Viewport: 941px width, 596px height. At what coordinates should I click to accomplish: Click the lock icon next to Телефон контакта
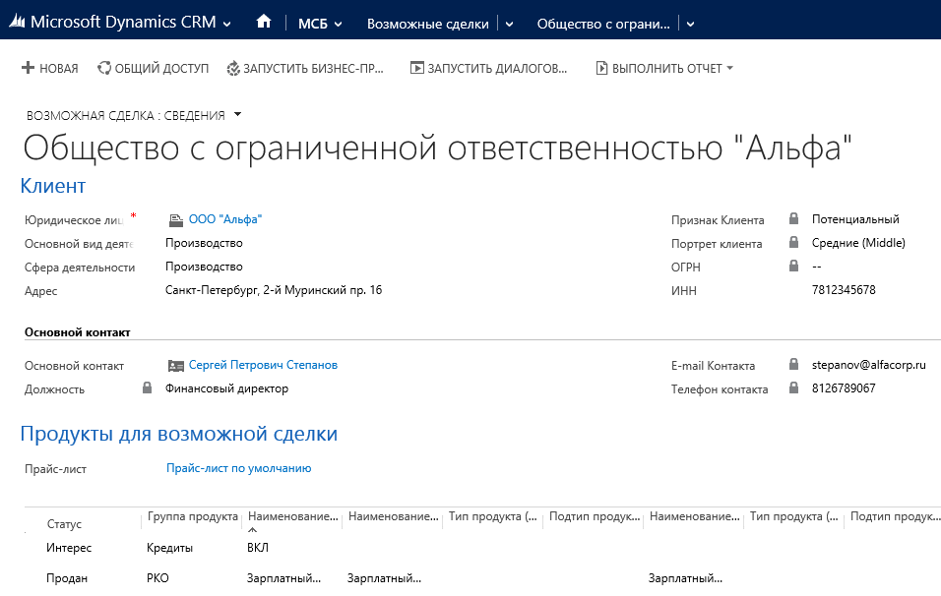pos(793,387)
